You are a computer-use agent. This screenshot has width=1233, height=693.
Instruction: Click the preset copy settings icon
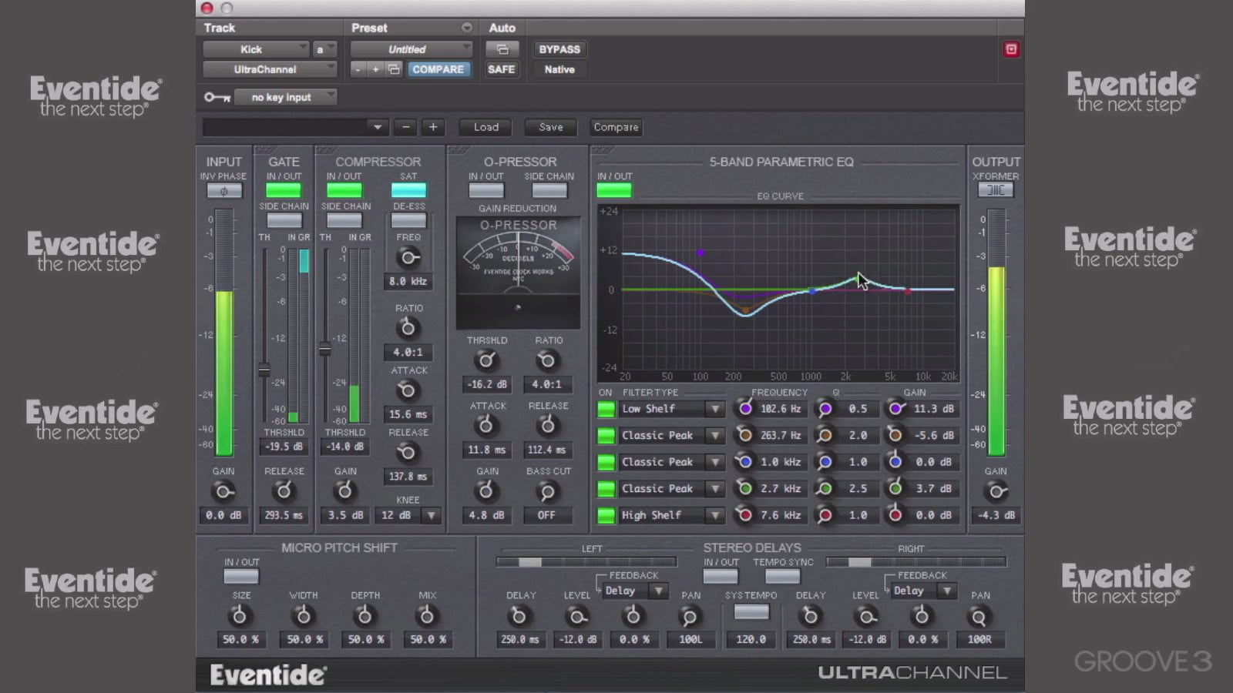click(394, 69)
